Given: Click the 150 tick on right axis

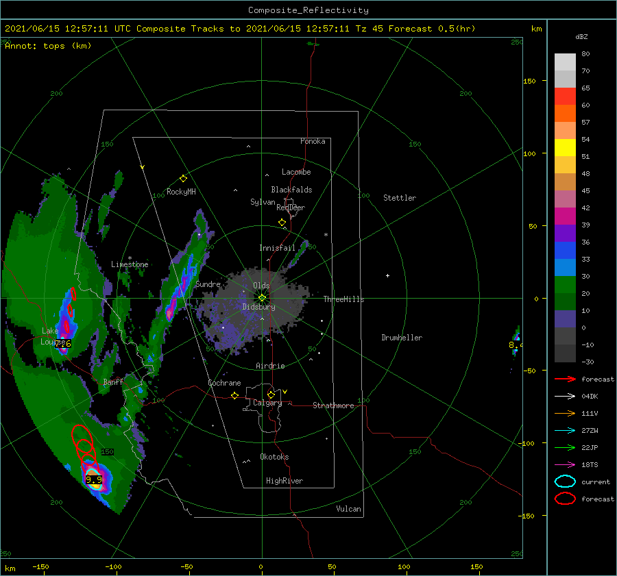Looking at the screenshot, I should pos(530,81).
